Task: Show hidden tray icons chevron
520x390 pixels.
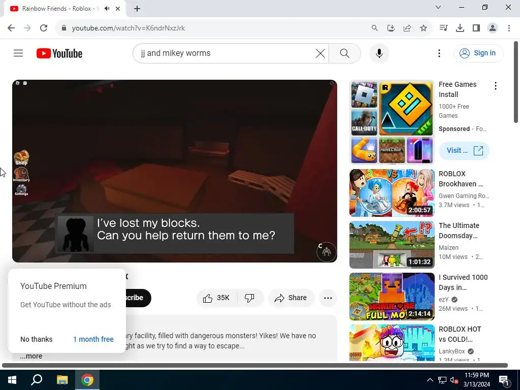Action: 430,380
